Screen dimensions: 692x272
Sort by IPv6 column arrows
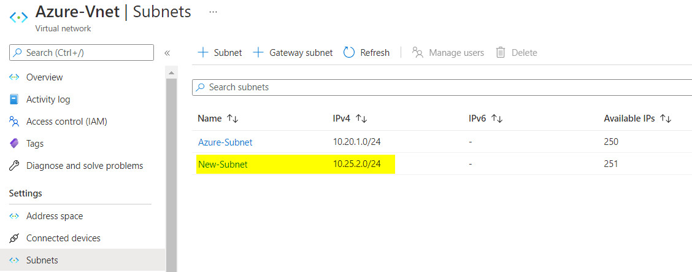click(x=497, y=119)
